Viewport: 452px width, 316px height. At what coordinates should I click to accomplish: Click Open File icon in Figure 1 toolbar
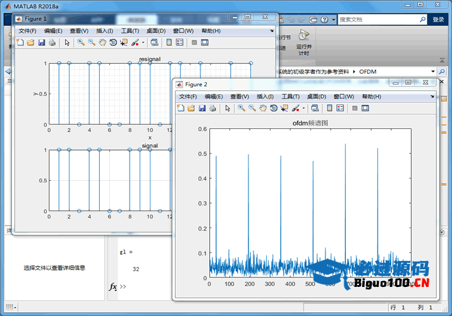pos(30,43)
